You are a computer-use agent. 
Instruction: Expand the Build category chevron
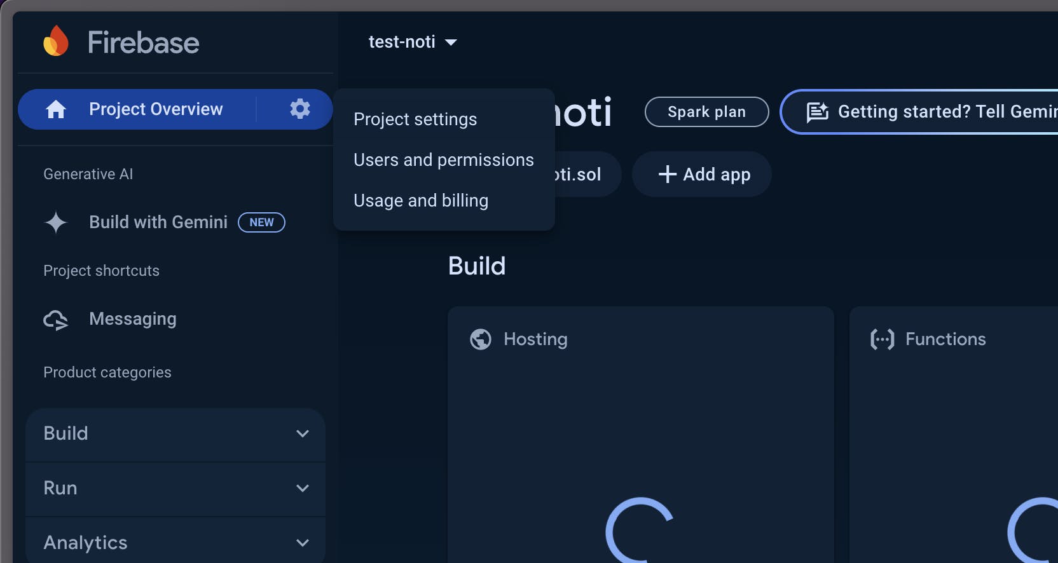tap(303, 433)
